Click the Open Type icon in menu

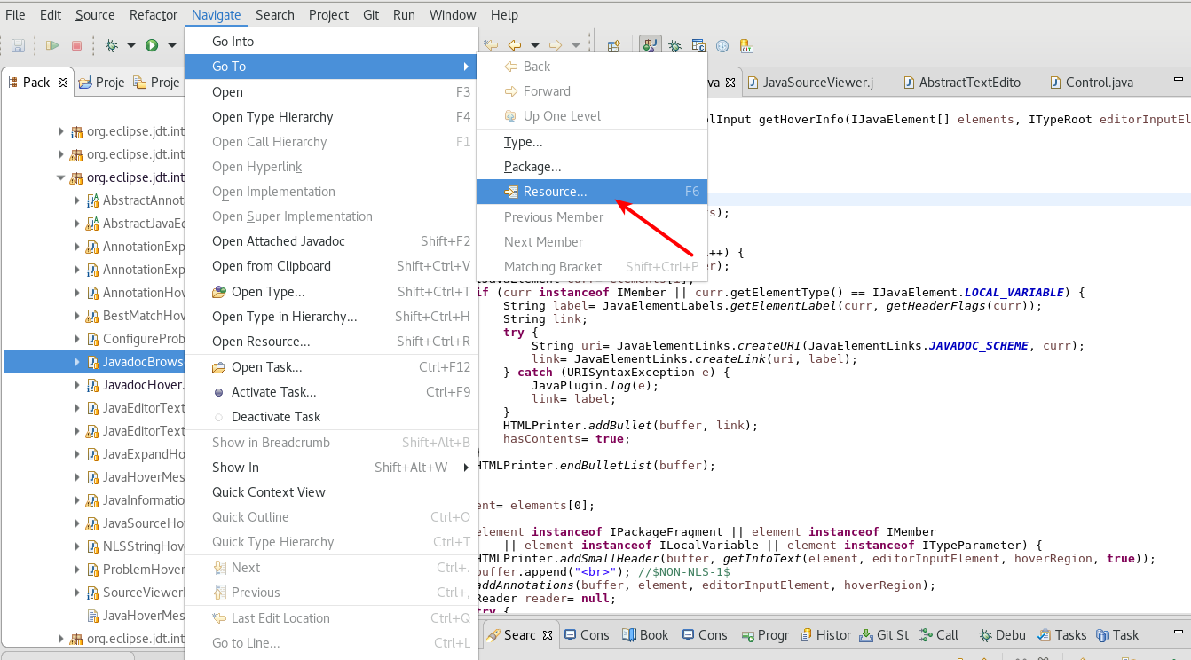pos(218,292)
